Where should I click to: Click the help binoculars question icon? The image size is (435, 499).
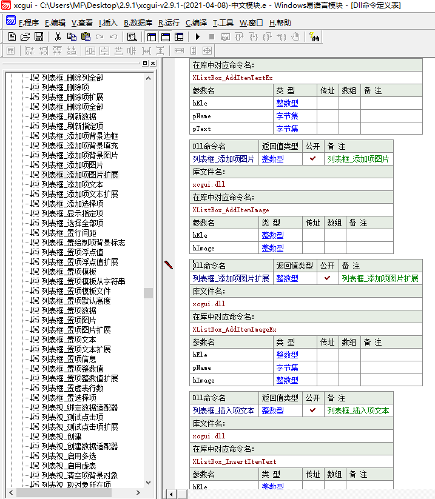[314, 37]
